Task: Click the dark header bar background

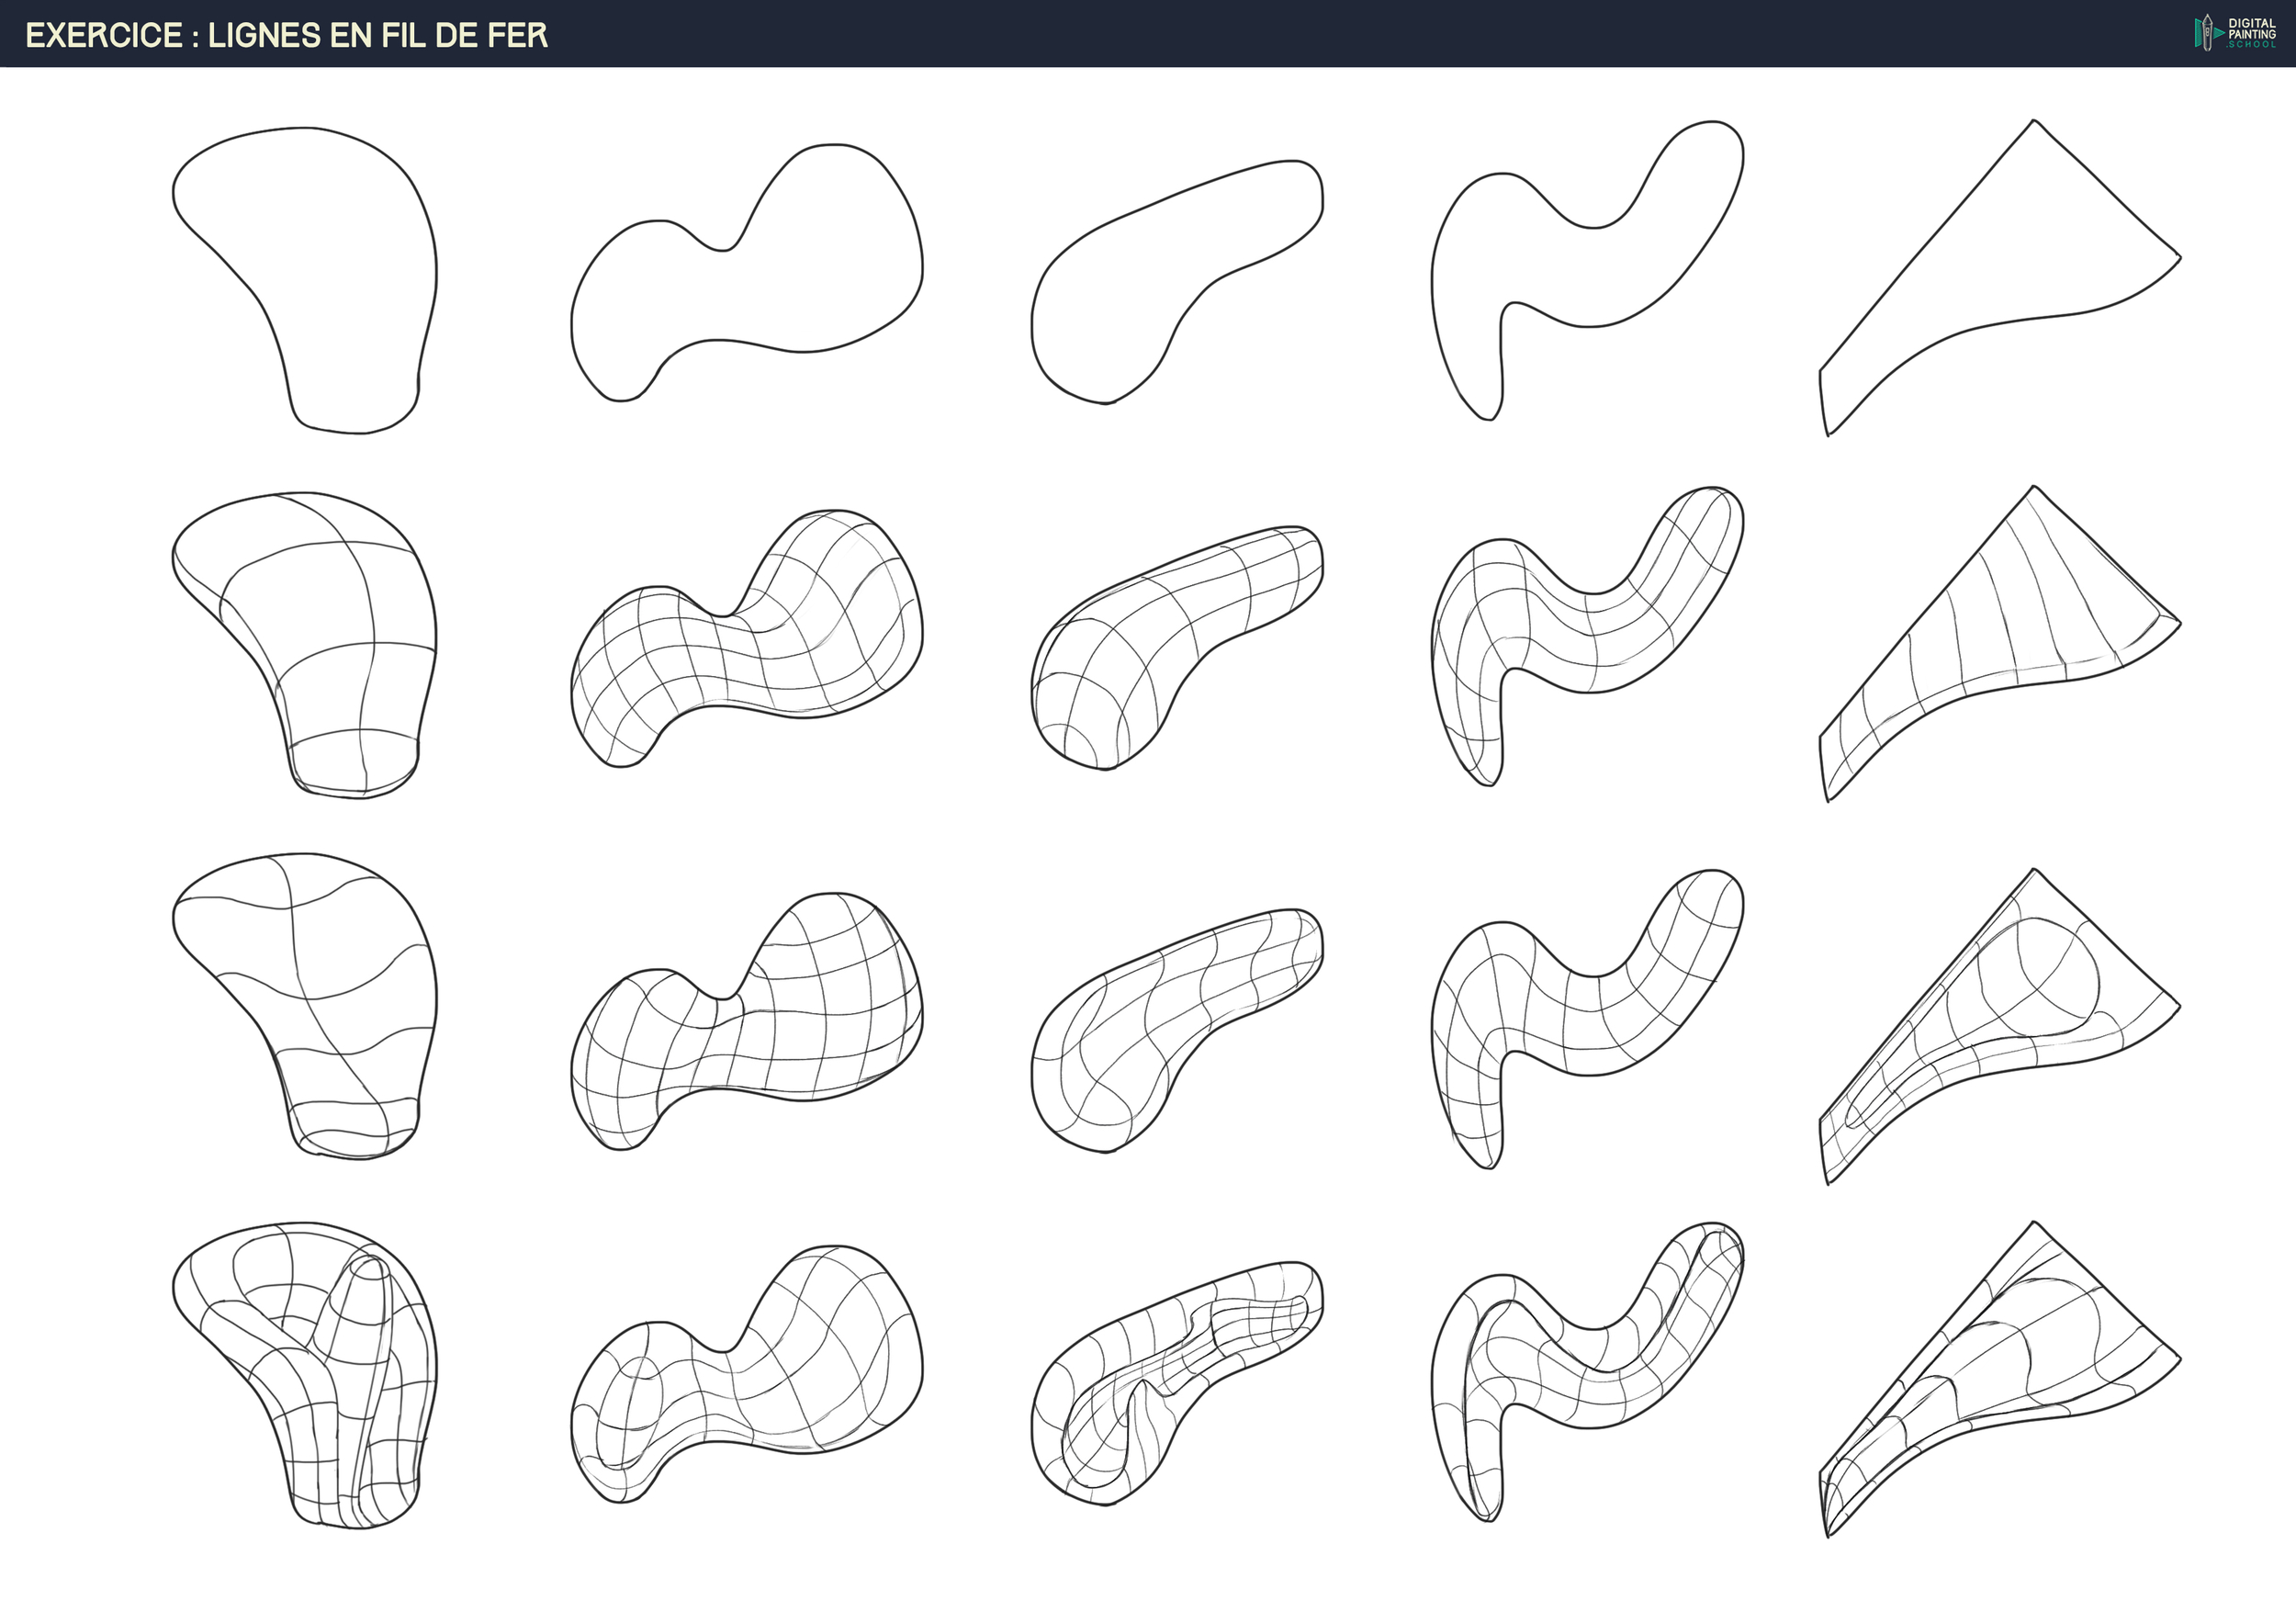Action: [1300, 33]
